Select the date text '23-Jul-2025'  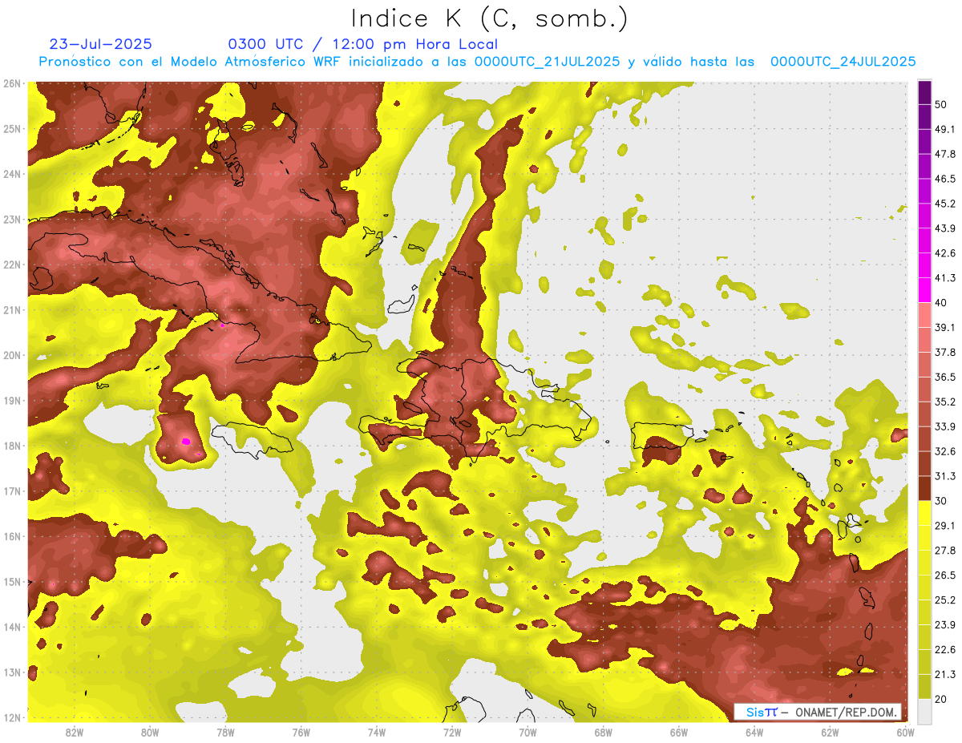click(x=100, y=44)
